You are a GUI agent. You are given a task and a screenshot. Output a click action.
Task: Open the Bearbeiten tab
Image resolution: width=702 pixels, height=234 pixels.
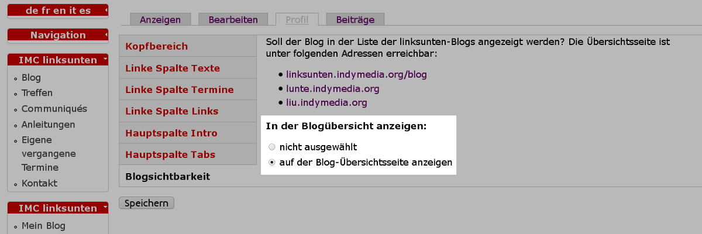[x=233, y=20]
